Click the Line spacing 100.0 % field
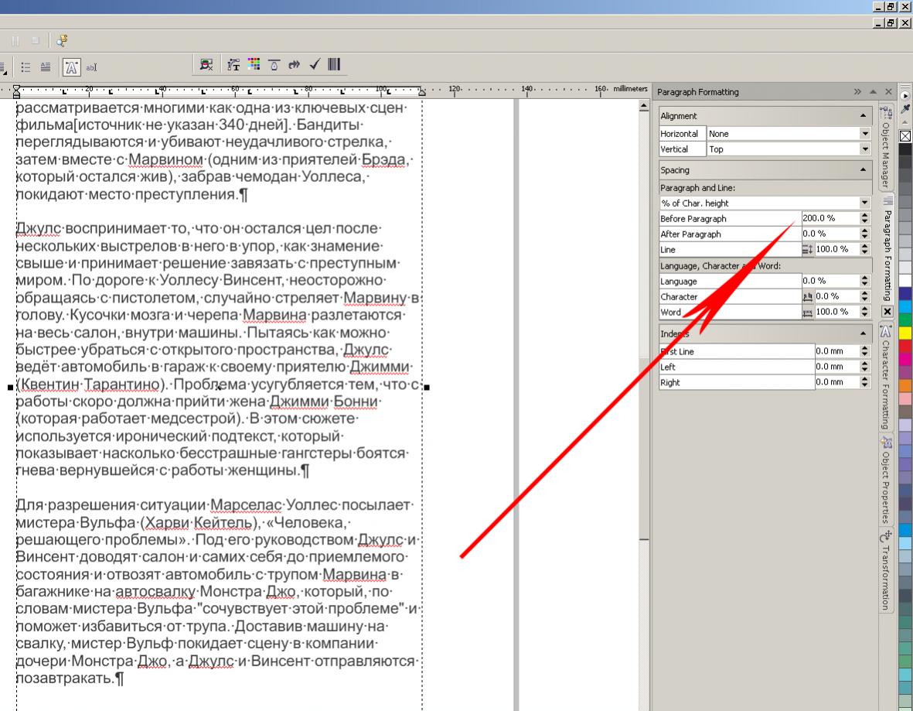This screenshot has height=711, width=913. (x=836, y=249)
